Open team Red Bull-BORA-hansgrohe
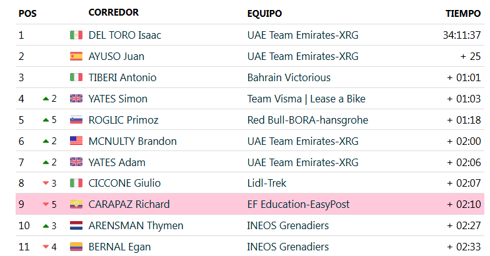This screenshot has height=256, width=490. (307, 120)
